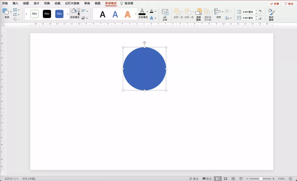Viewport: 297px width, 181px height.
Task: Toggle 备注 notes in status bar
Action: pyautogui.click(x=194, y=179)
